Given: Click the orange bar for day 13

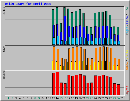Looking at the screenshot, I should [54, 58].
